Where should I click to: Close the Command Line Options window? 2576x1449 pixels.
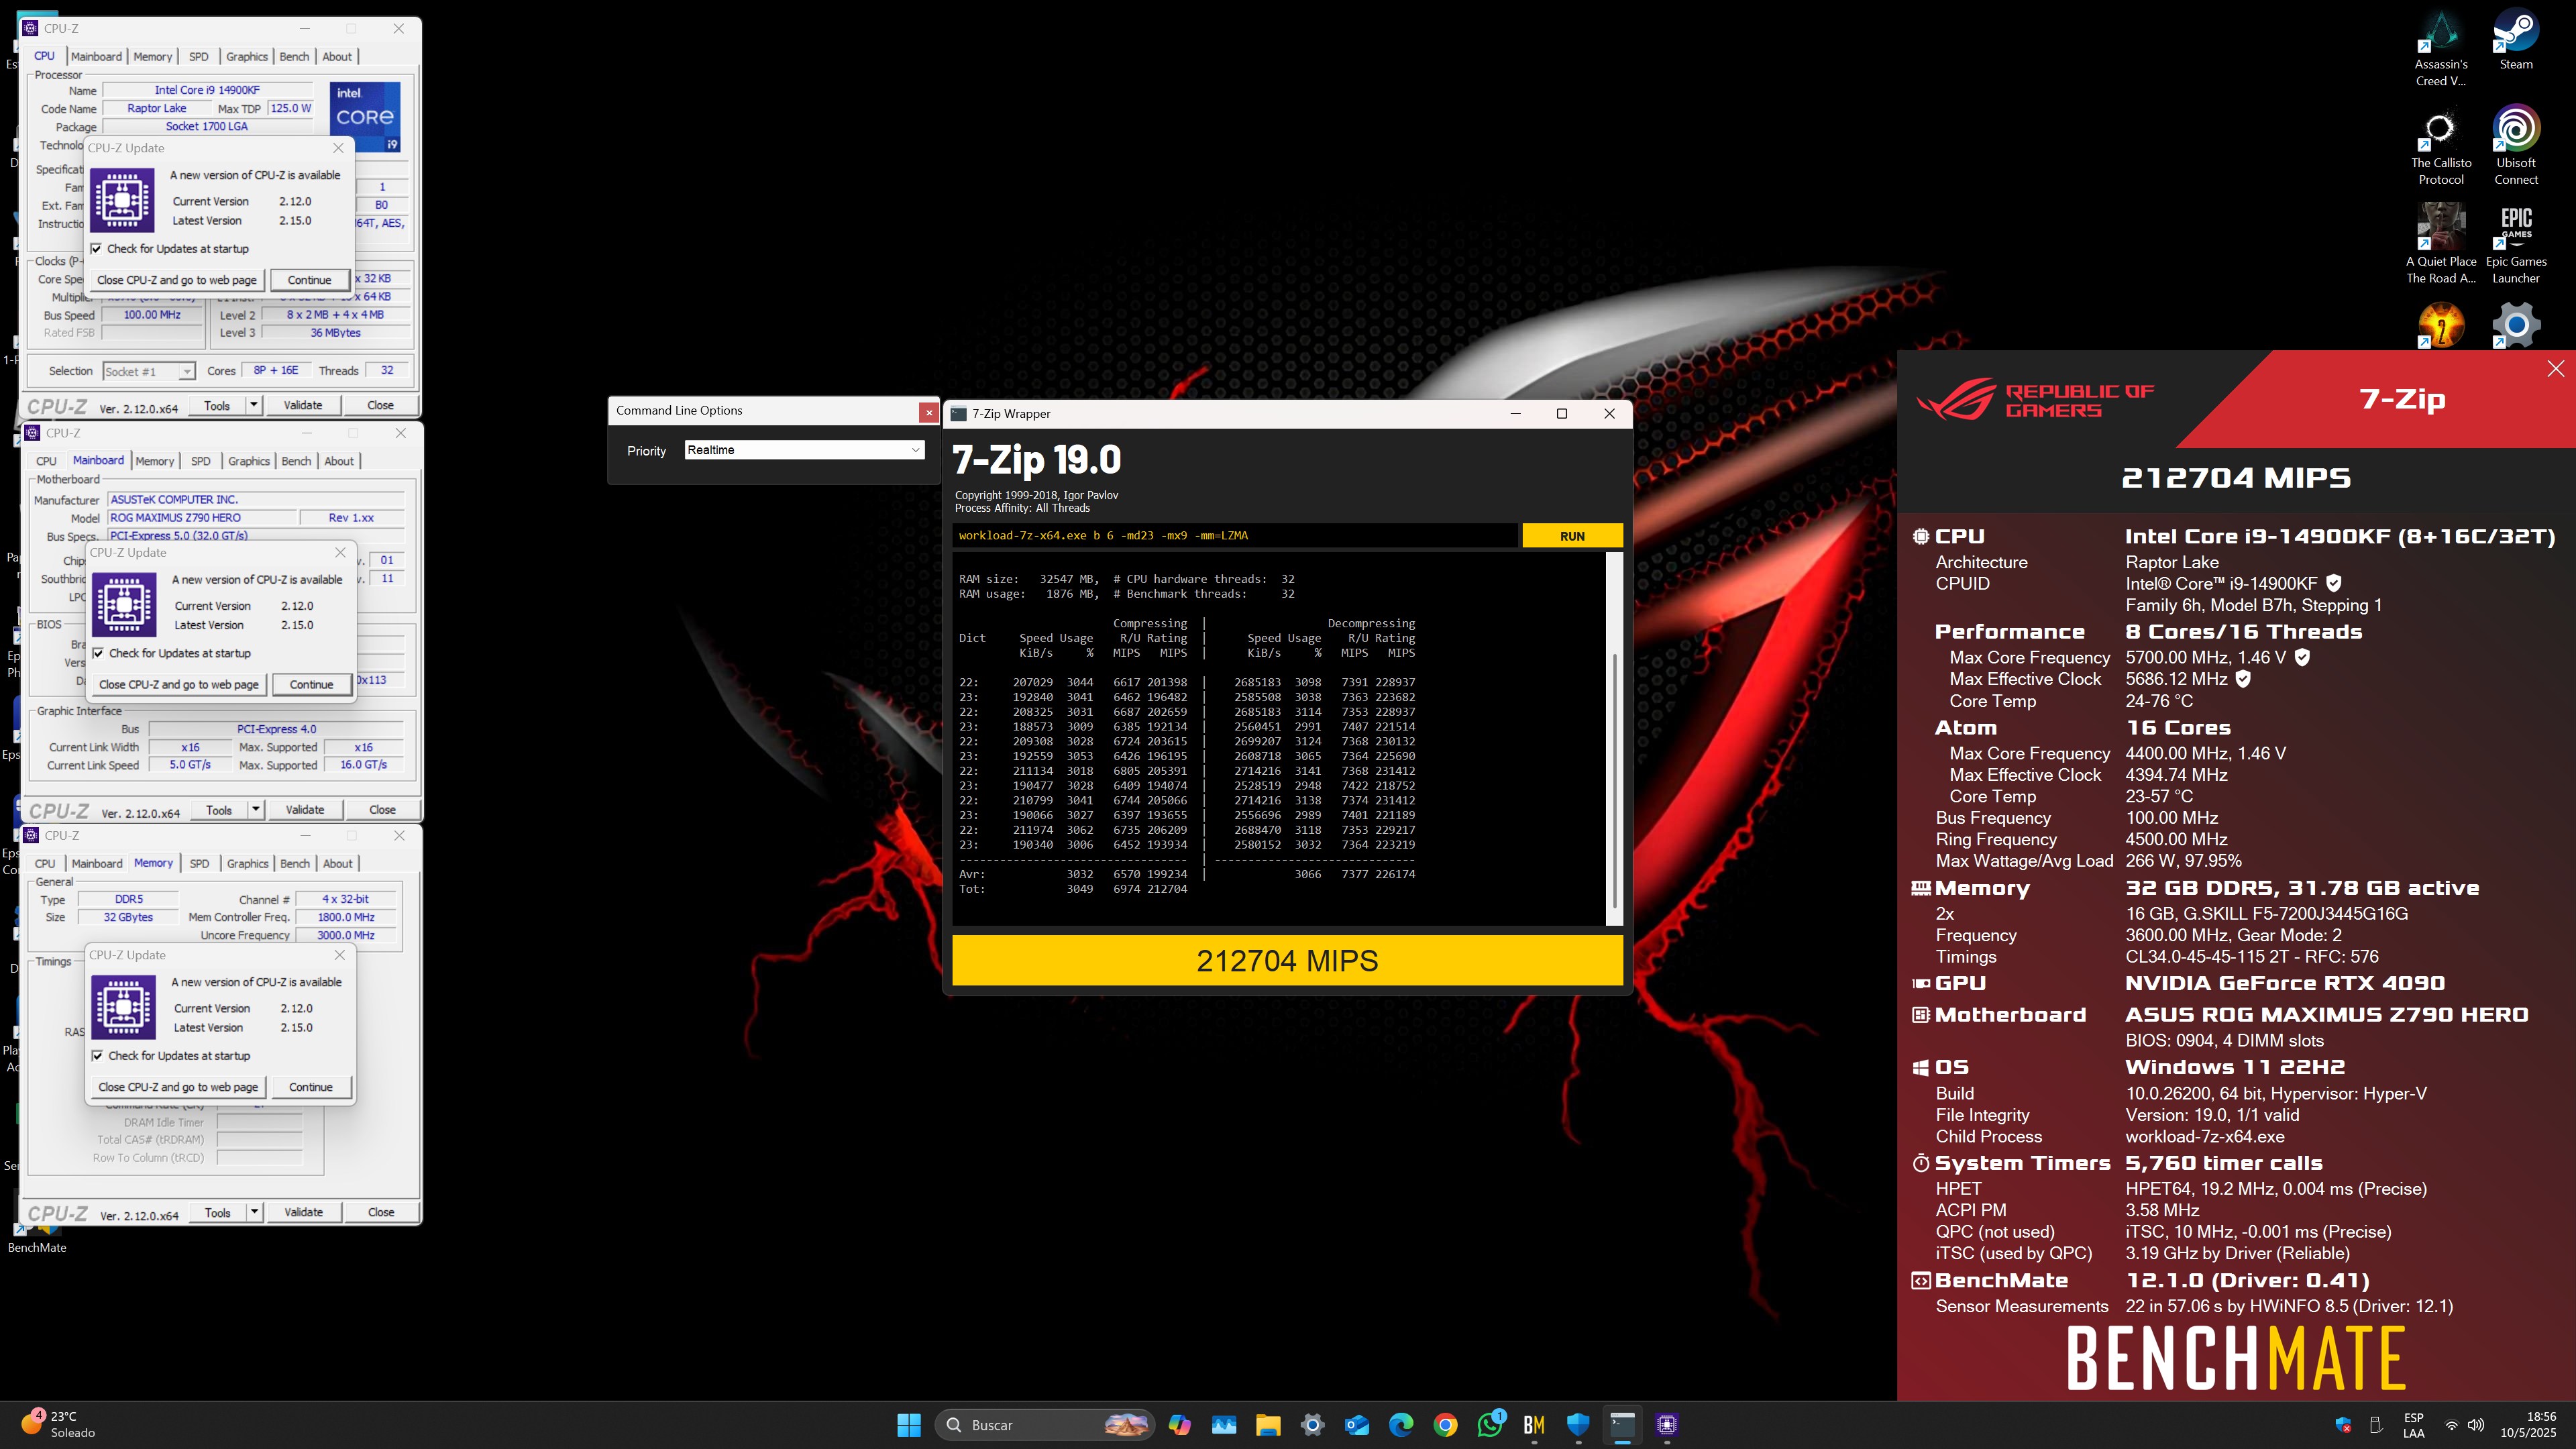click(x=928, y=411)
